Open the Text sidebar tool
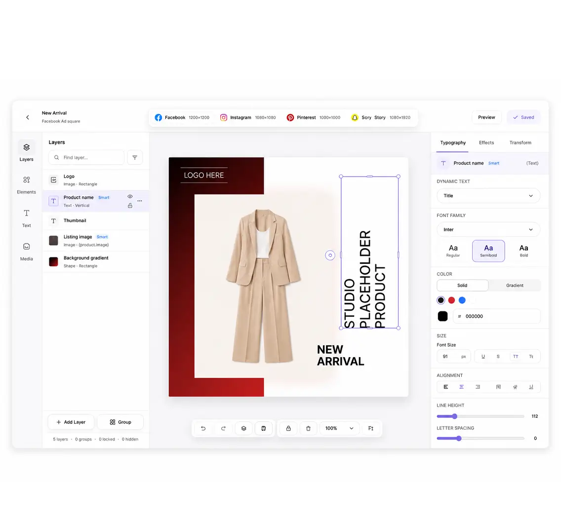This screenshot has height=521, width=561. (x=27, y=218)
